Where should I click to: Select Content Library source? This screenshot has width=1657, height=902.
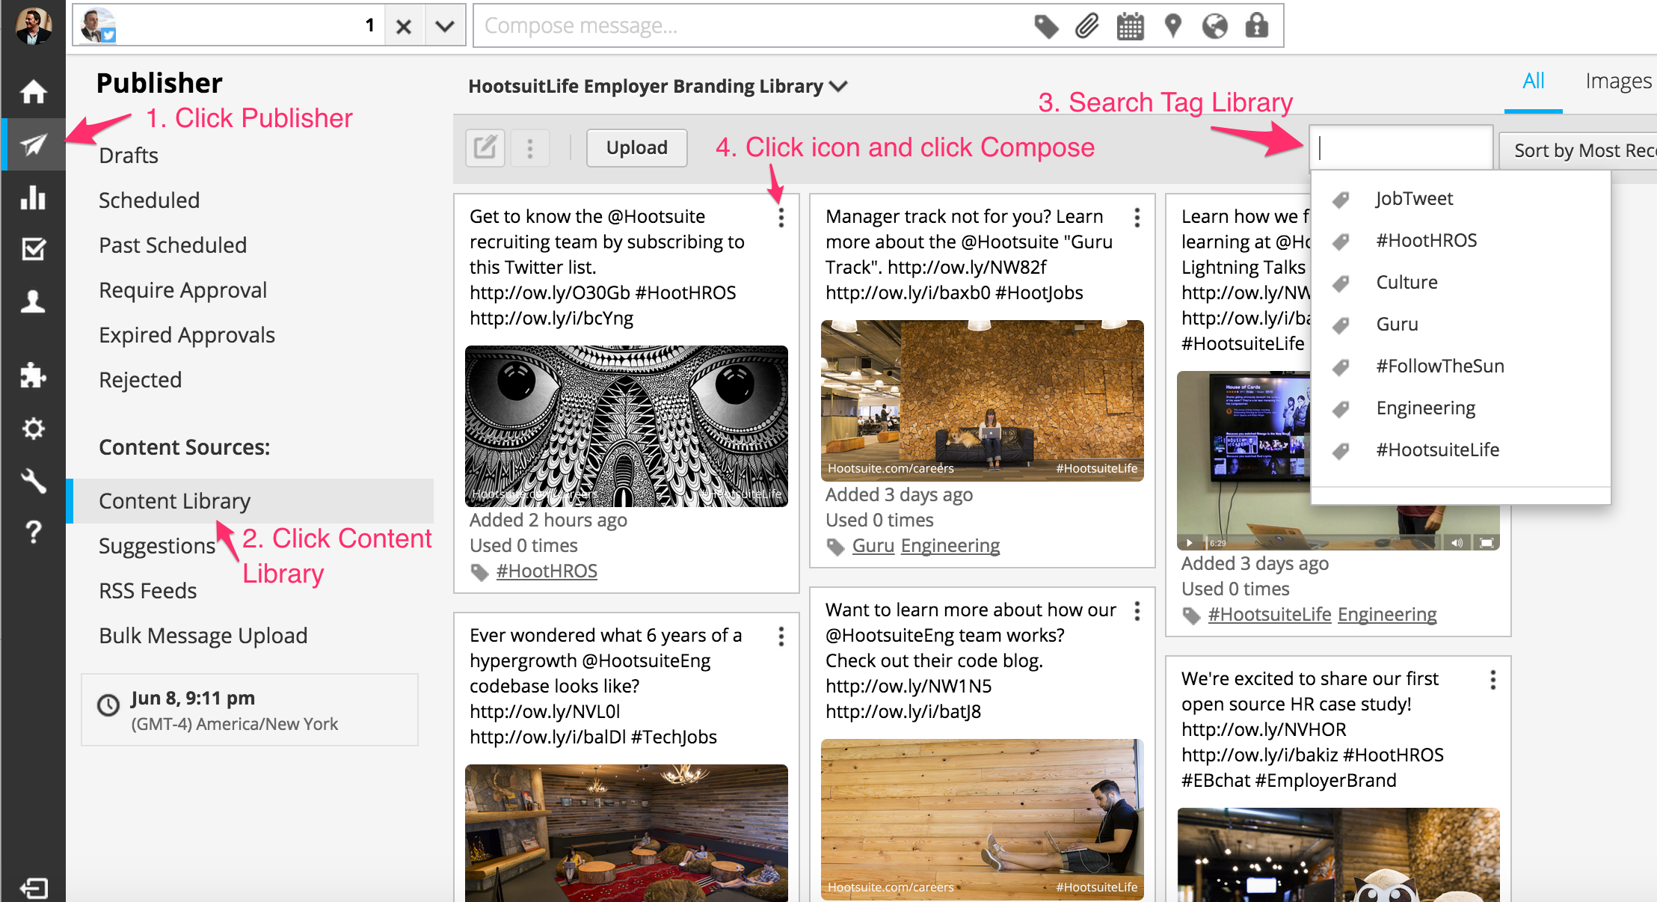(x=250, y=501)
